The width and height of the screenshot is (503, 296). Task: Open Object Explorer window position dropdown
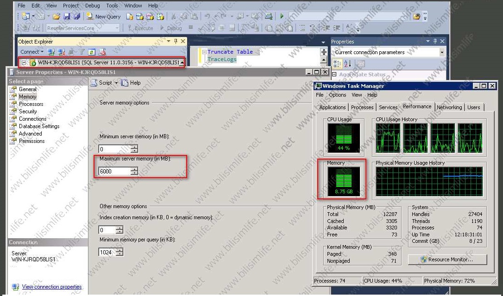pos(169,41)
